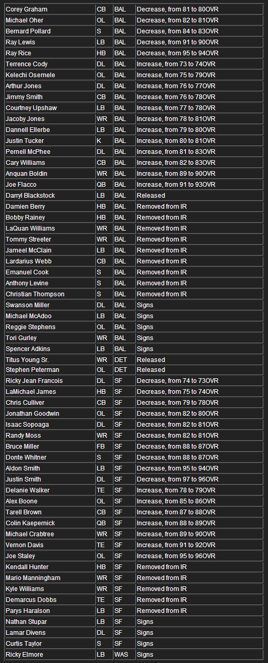The image size is (268, 663).
Task: Click Jimmy Smith's increase to 78OVR cell
Action: [x=200, y=97]
